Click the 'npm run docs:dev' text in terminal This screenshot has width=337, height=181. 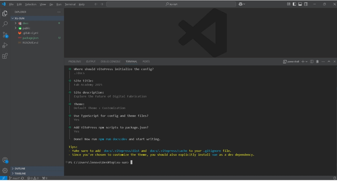[113, 139]
